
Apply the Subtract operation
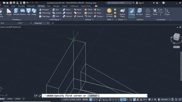67,13
